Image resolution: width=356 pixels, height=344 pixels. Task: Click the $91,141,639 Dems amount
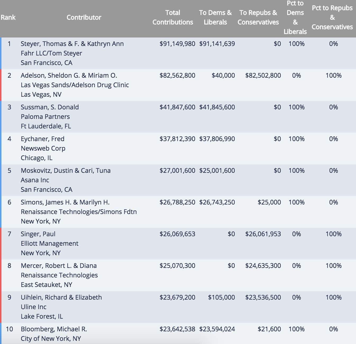[217, 44]
